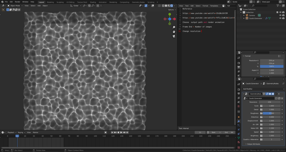Unlink the CausticGenerator node group
Screen dimensions: 286x152
click(282, 98)
